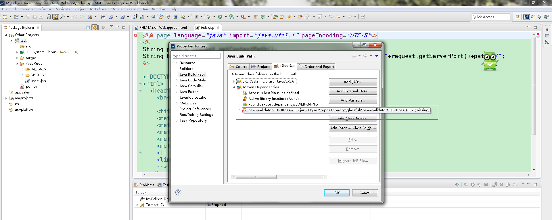Screen dimensions: 552x220
Task: Click the type filter text field
Action: coord(197,56)
